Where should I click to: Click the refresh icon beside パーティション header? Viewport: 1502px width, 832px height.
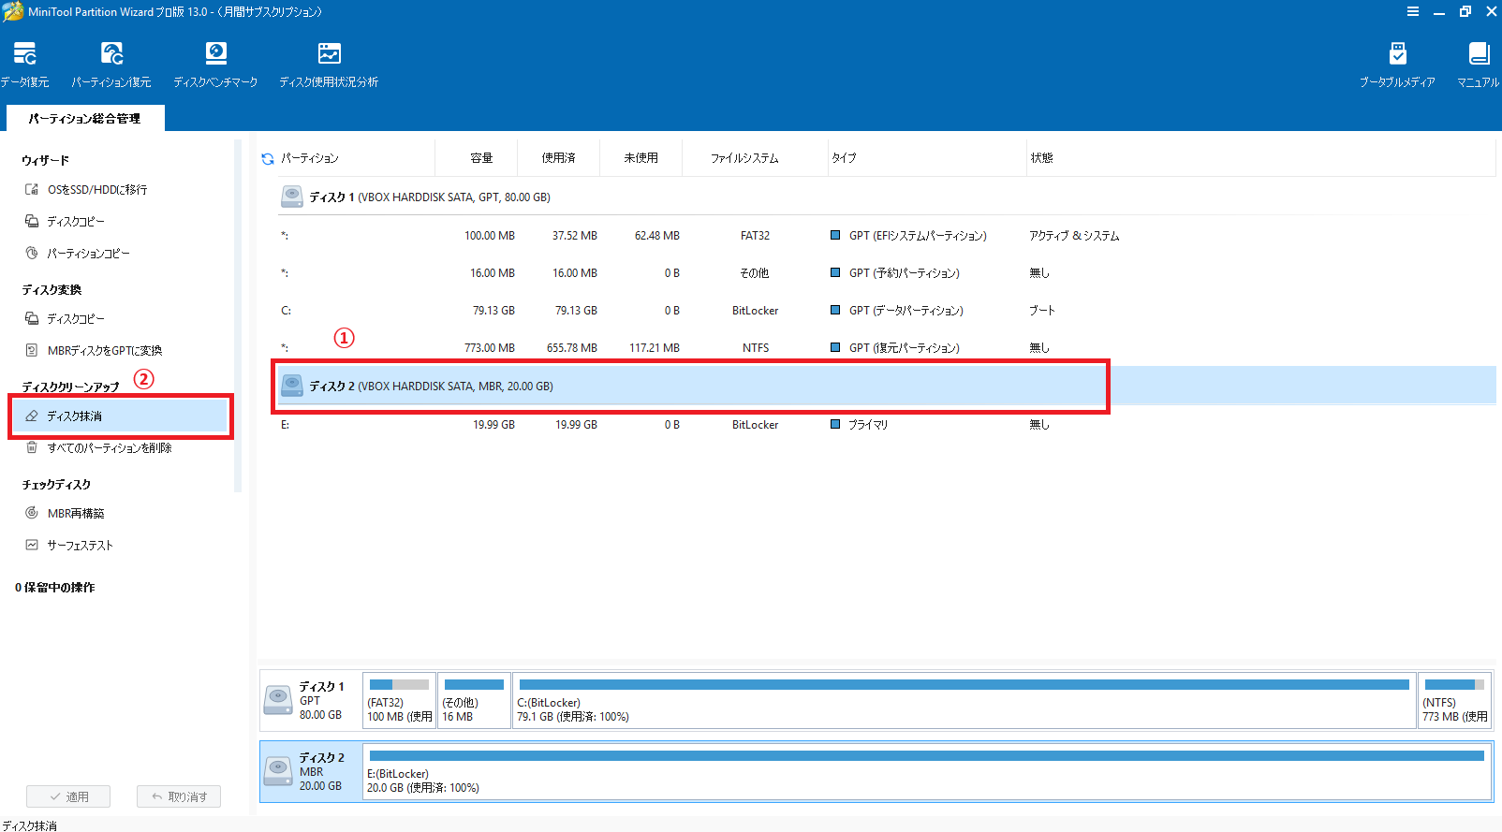tap(268, 159)
